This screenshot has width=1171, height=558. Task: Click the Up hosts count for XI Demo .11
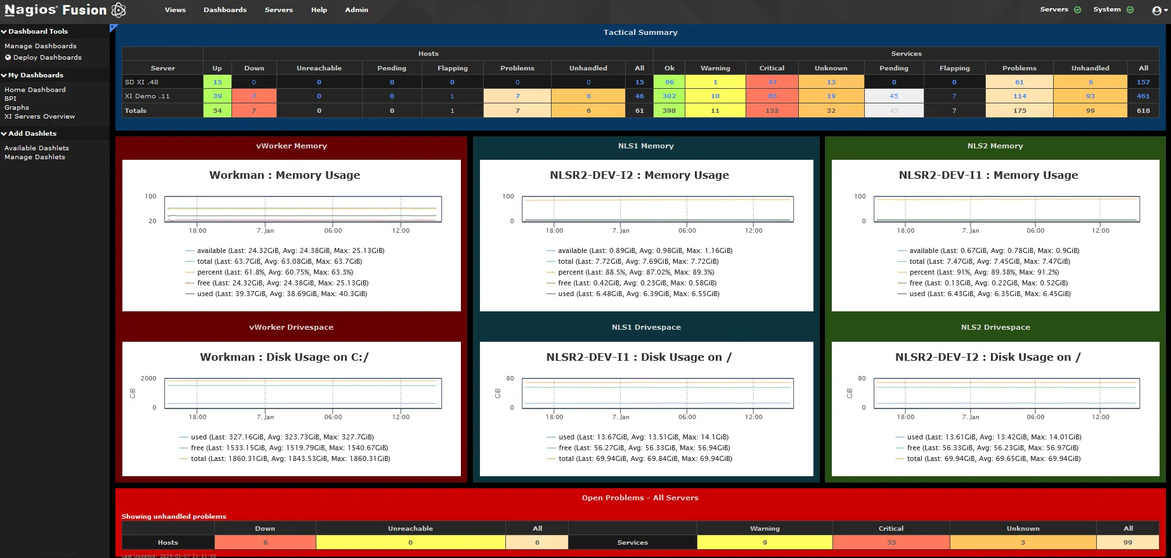pyautogui.click(x=217, y=96)
